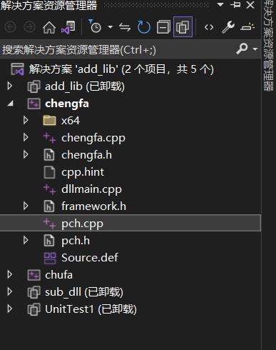
Task: Expand the unloaded add_lib project
Action: pyautogui.click(x=10, y=86)
